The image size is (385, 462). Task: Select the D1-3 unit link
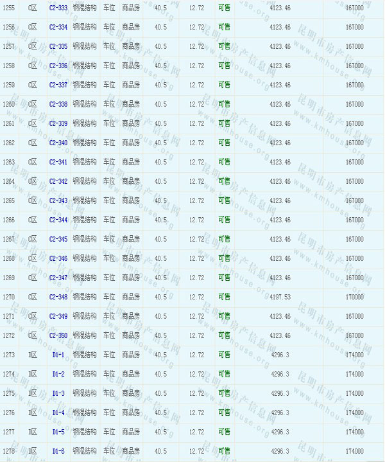[x=58, y=393]
